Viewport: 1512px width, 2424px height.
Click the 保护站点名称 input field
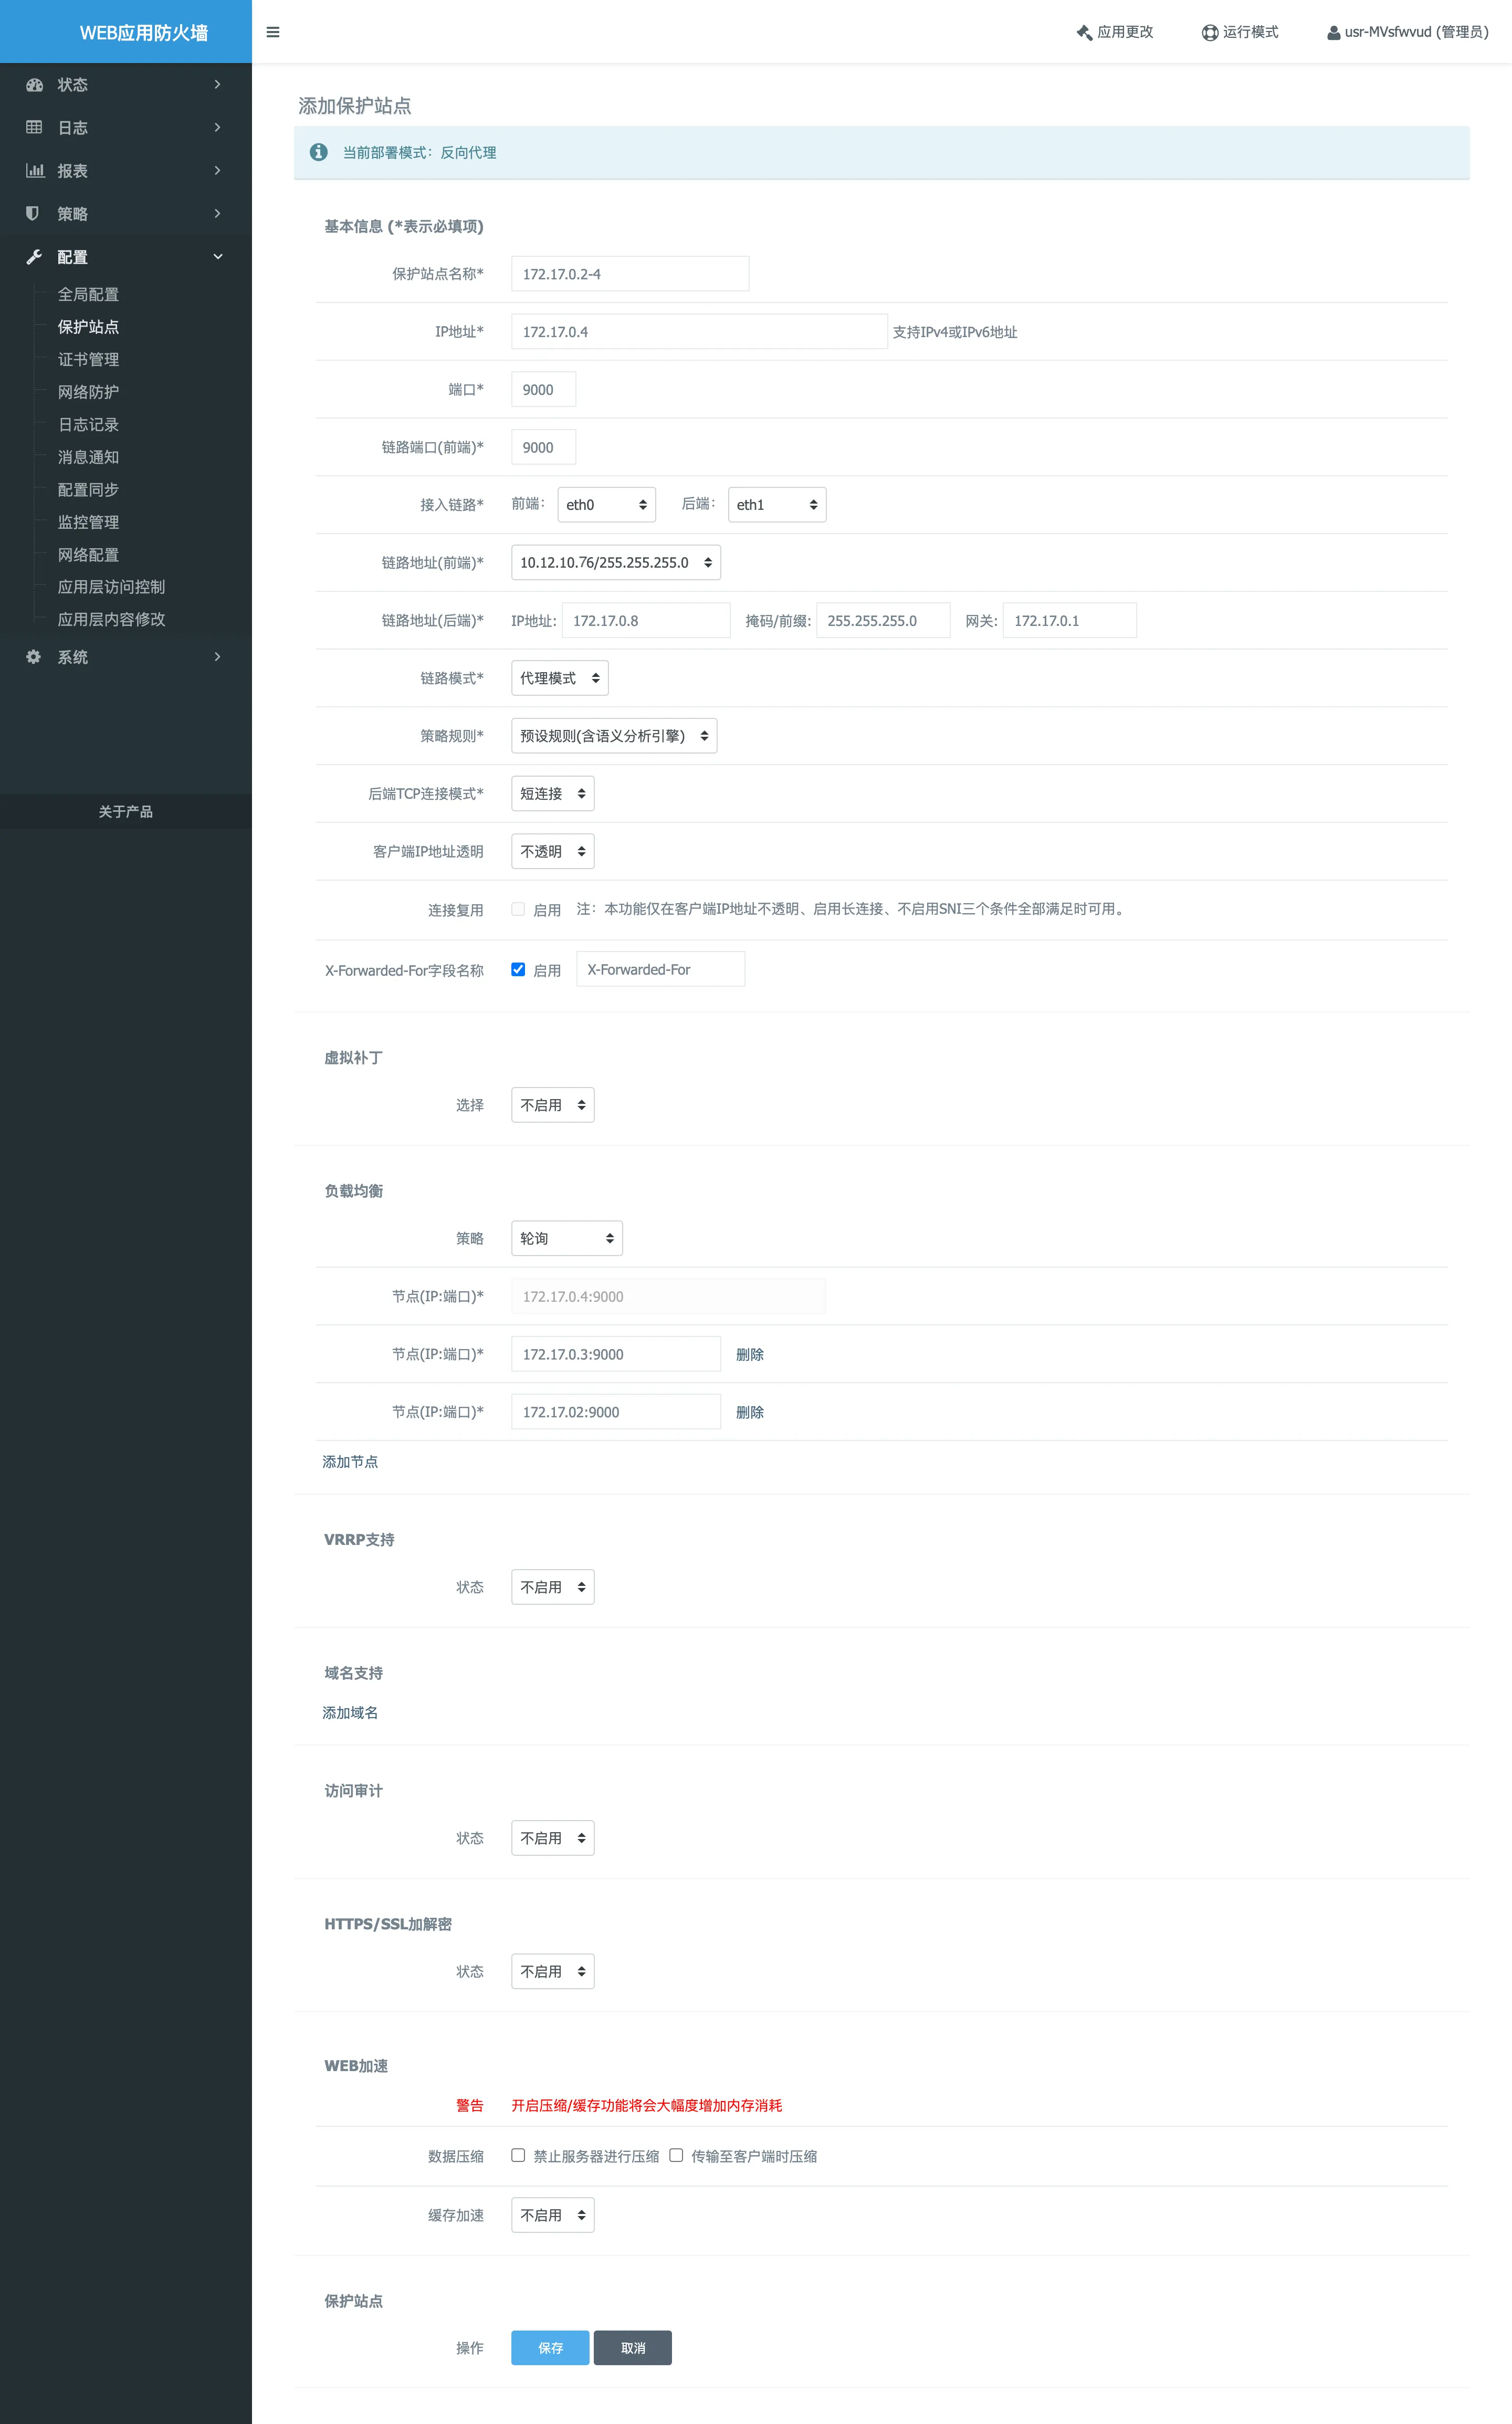630,274
